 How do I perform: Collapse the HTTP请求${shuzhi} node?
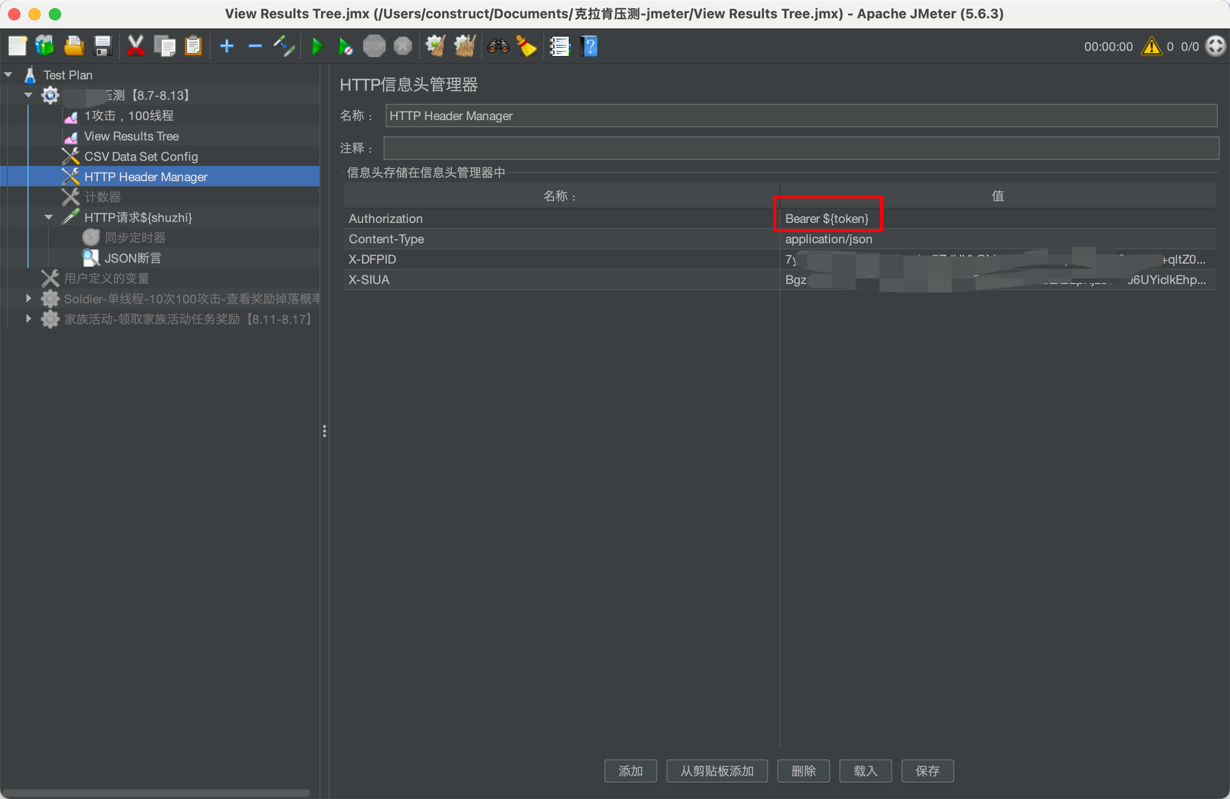(x=49, y=217)
